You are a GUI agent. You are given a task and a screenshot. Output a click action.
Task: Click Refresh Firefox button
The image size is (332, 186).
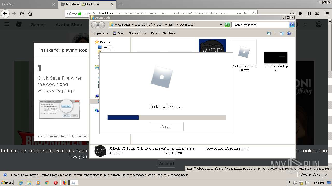310,175
